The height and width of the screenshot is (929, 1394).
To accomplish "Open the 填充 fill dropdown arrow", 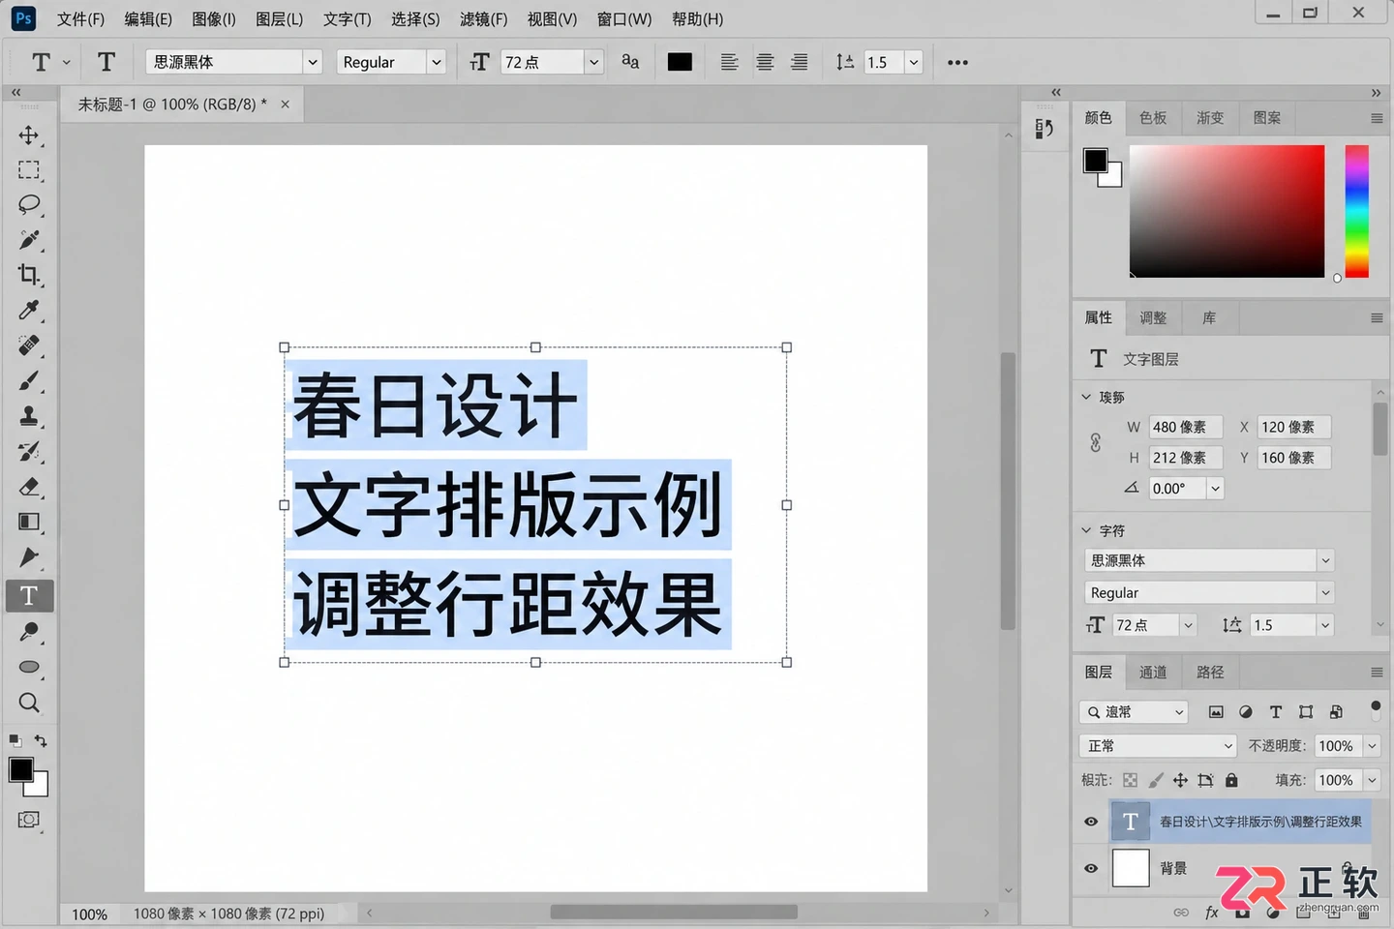I will click(x=1372, y=780).
